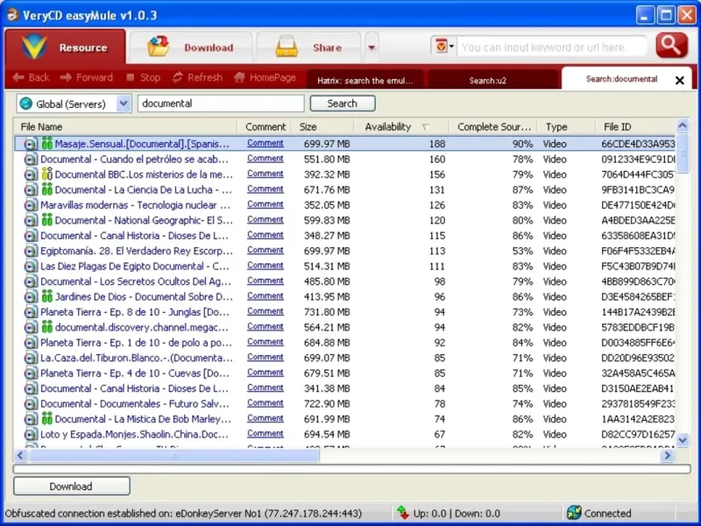This screenshot has height=526, width=701.
Task: Sort by File ID column header
Action: click(x=635, y=126)
